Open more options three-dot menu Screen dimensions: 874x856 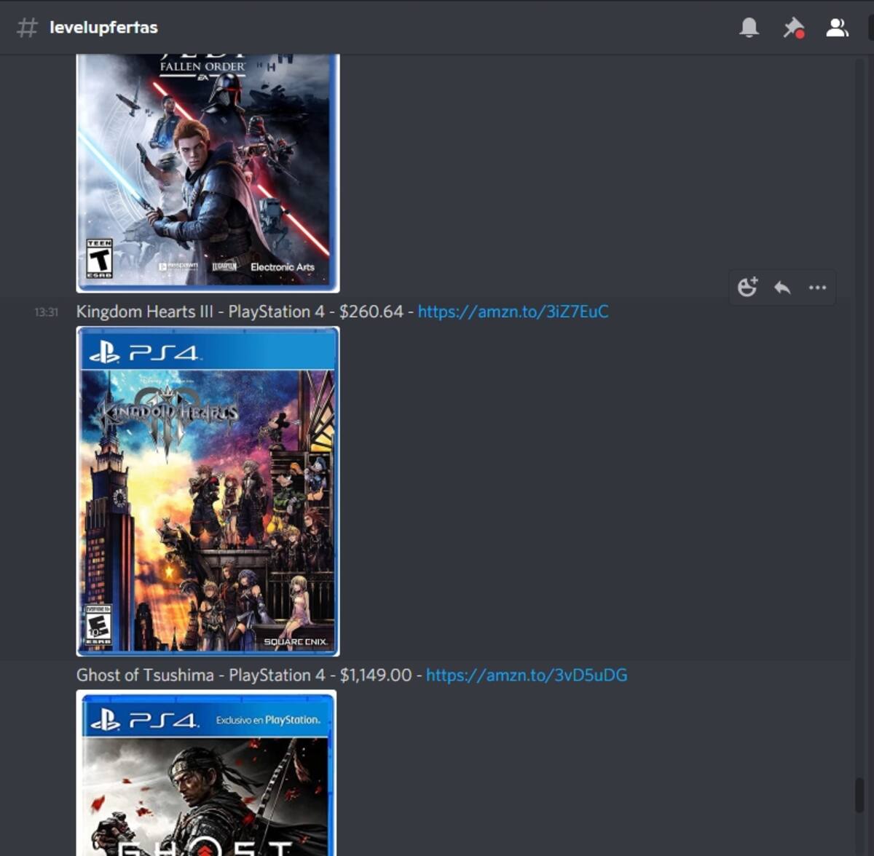(817, 288)
